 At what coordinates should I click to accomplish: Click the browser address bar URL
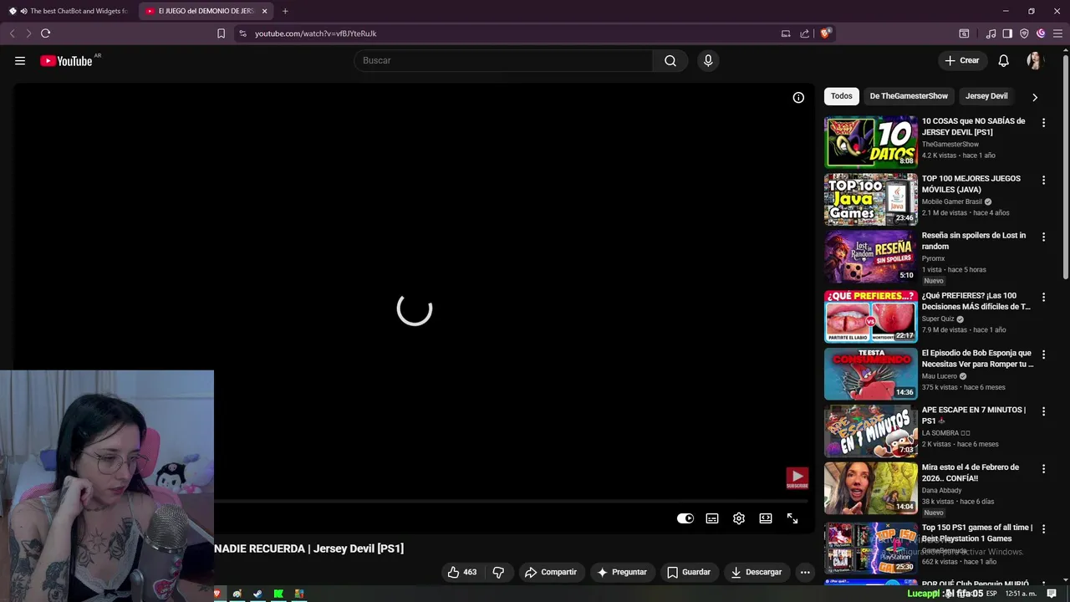[315, 33]
